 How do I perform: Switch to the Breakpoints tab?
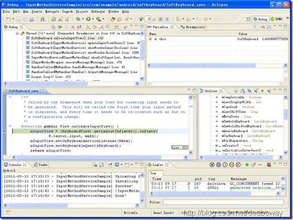(x=193, y=27)
